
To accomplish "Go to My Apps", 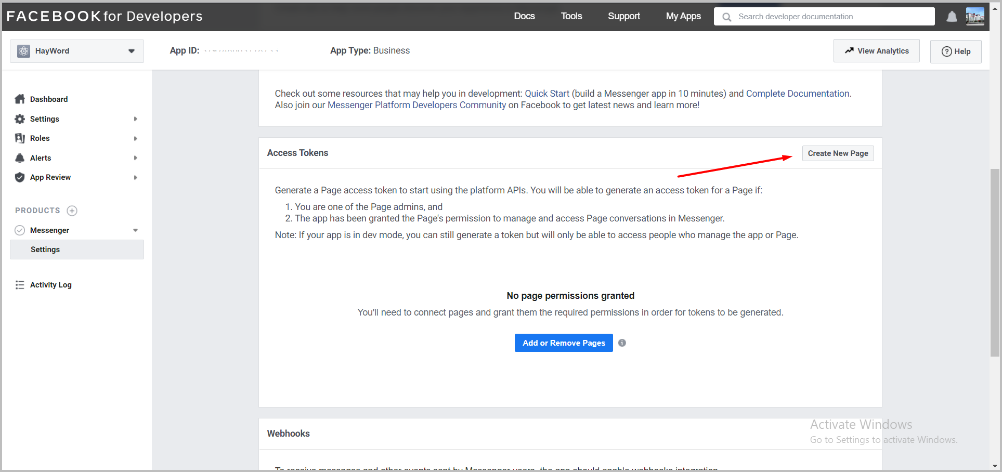I will coord(683,16).
